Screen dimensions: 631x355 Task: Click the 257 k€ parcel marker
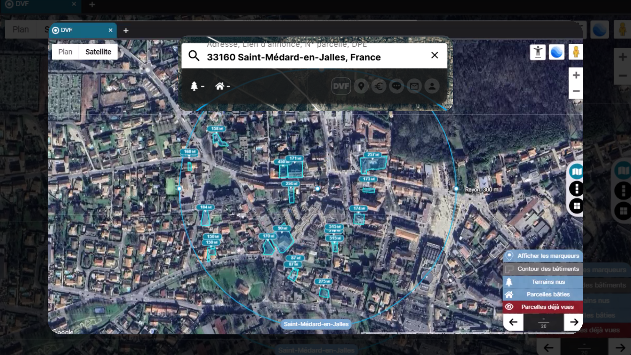(372, 154)
